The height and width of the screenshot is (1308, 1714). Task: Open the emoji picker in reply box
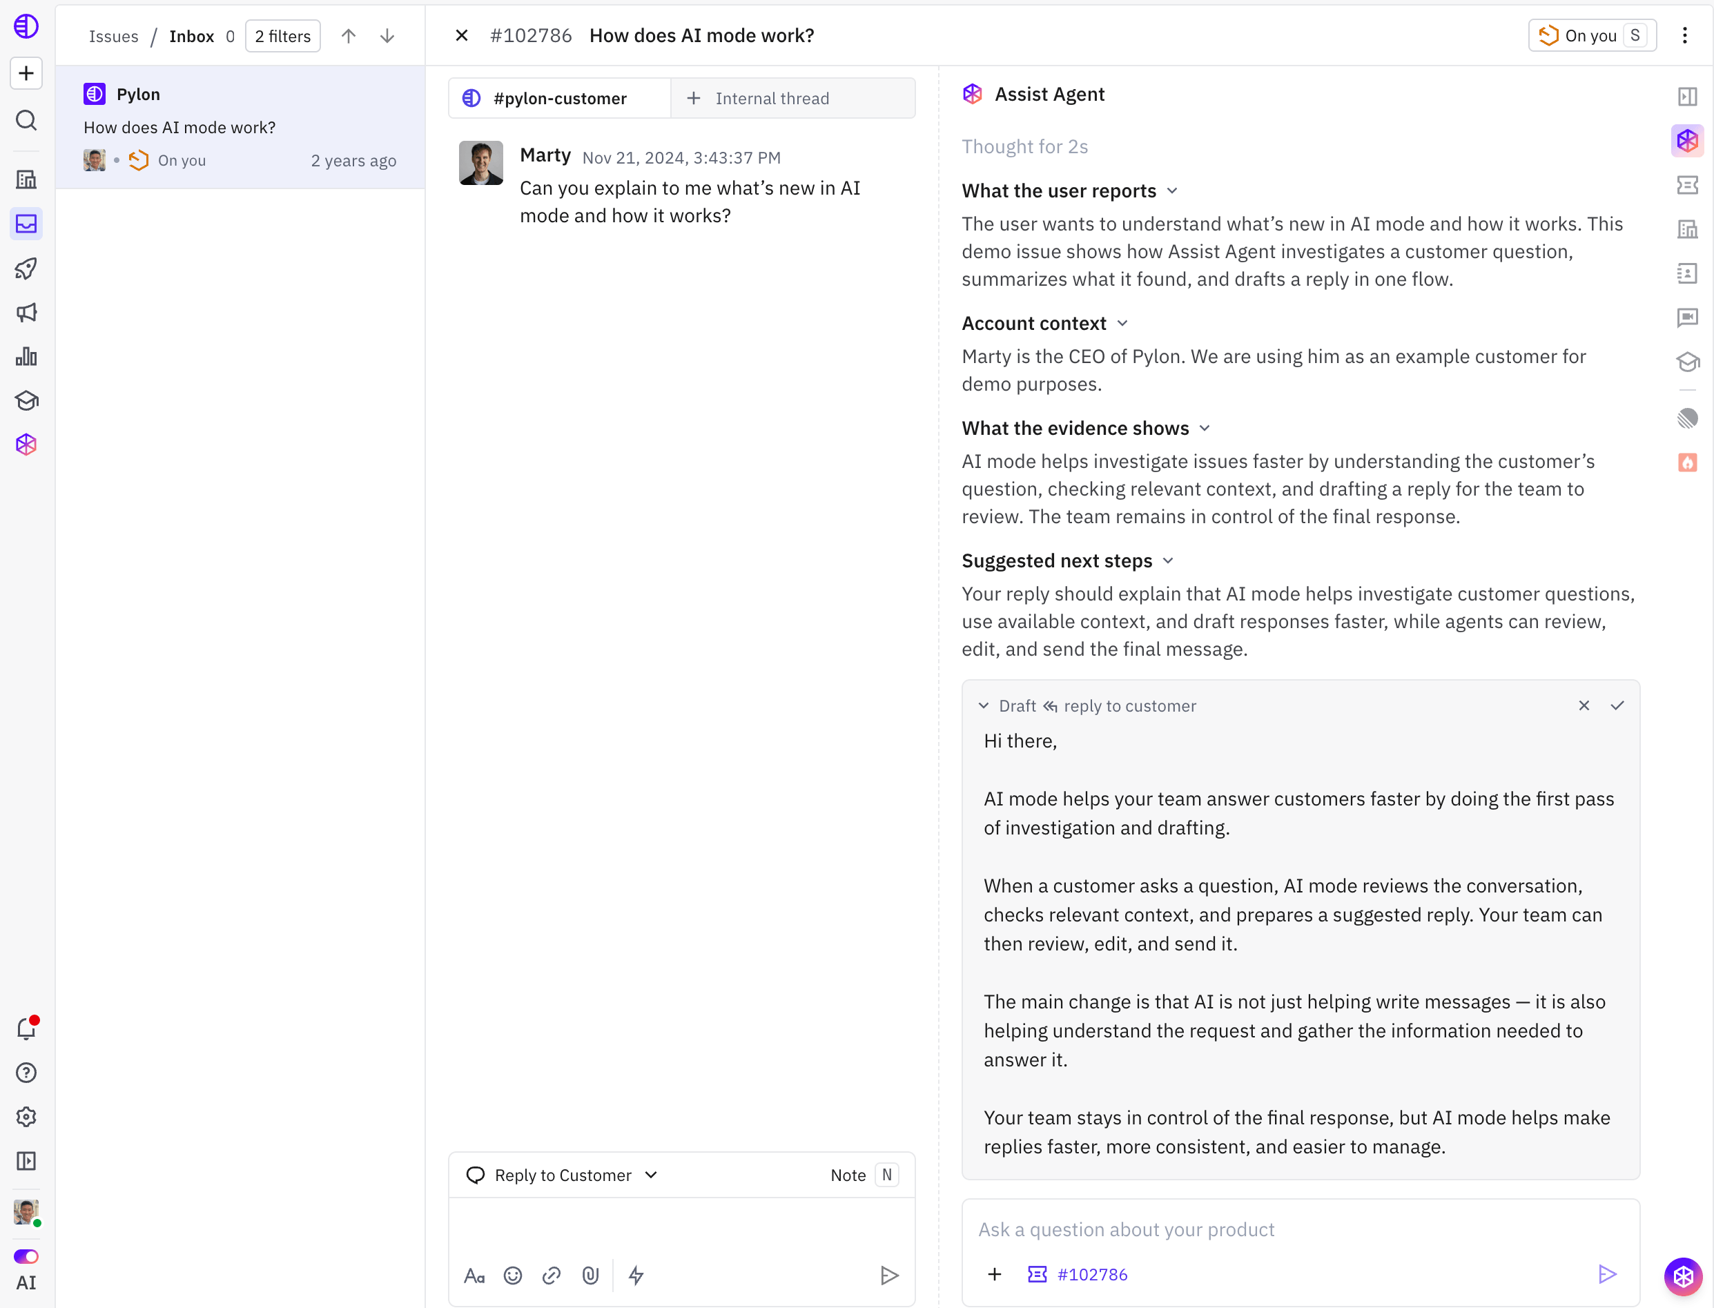(x=512, y=1276)
